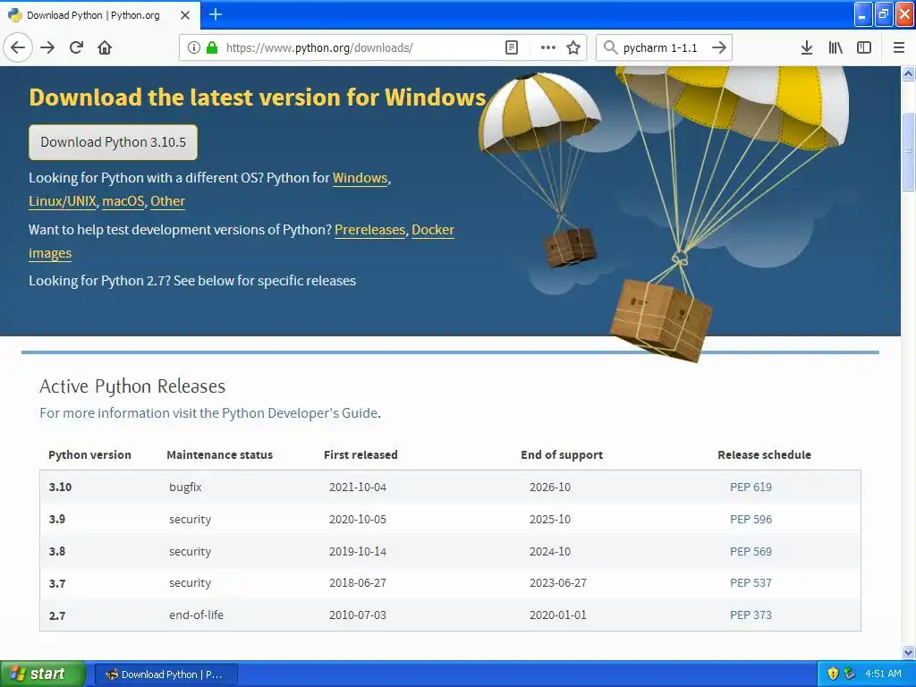
Task: Click the 4:51 AM taskbar clock
Action: (883, 674)
